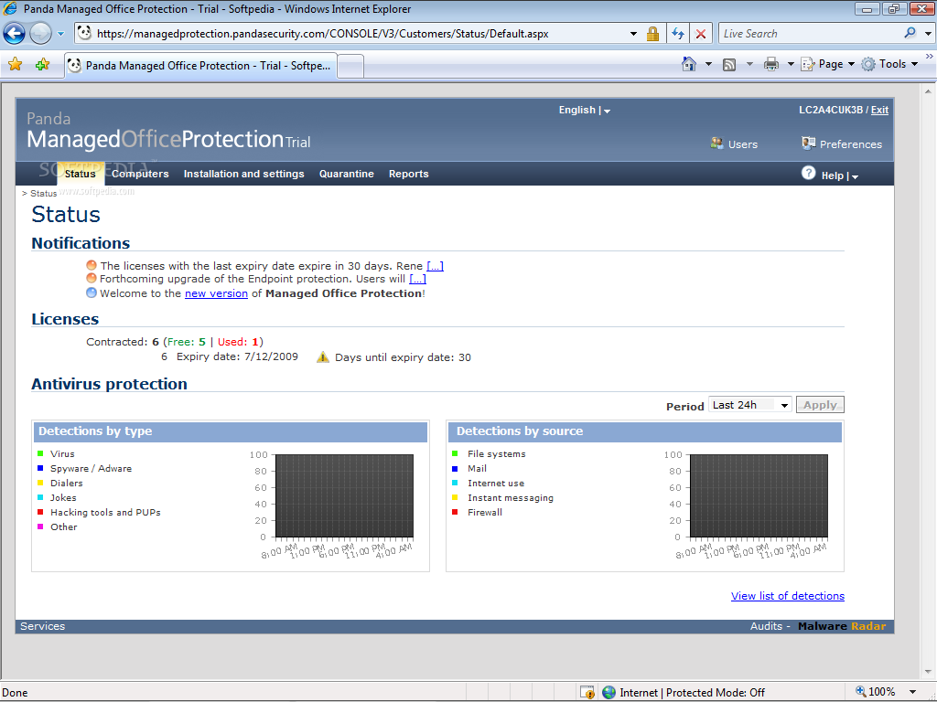Open the Reports tab
Image resolution: width=937 pixels, height=702 pixels.
pos(409,174)
